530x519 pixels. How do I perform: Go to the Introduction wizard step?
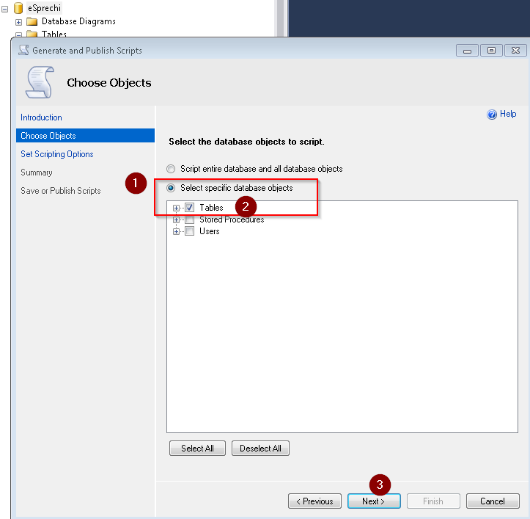click(41, 117)
